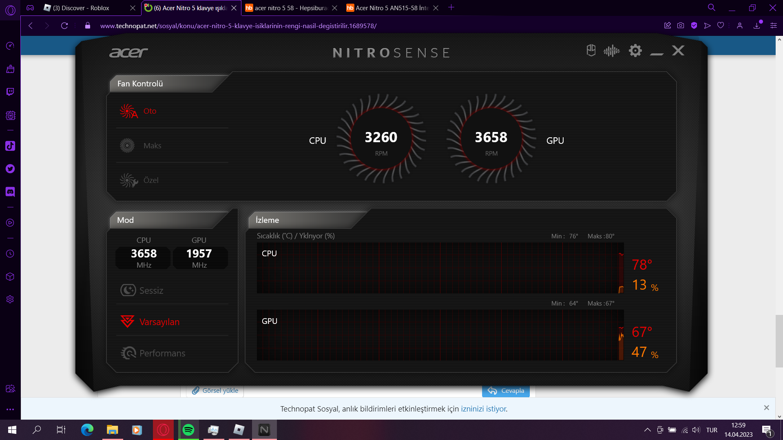Viewport: 783px width, 440px height.
Task: Switch to acer nitro 5 58 Hepsiburada tab
Action: [x=290, y=8]
